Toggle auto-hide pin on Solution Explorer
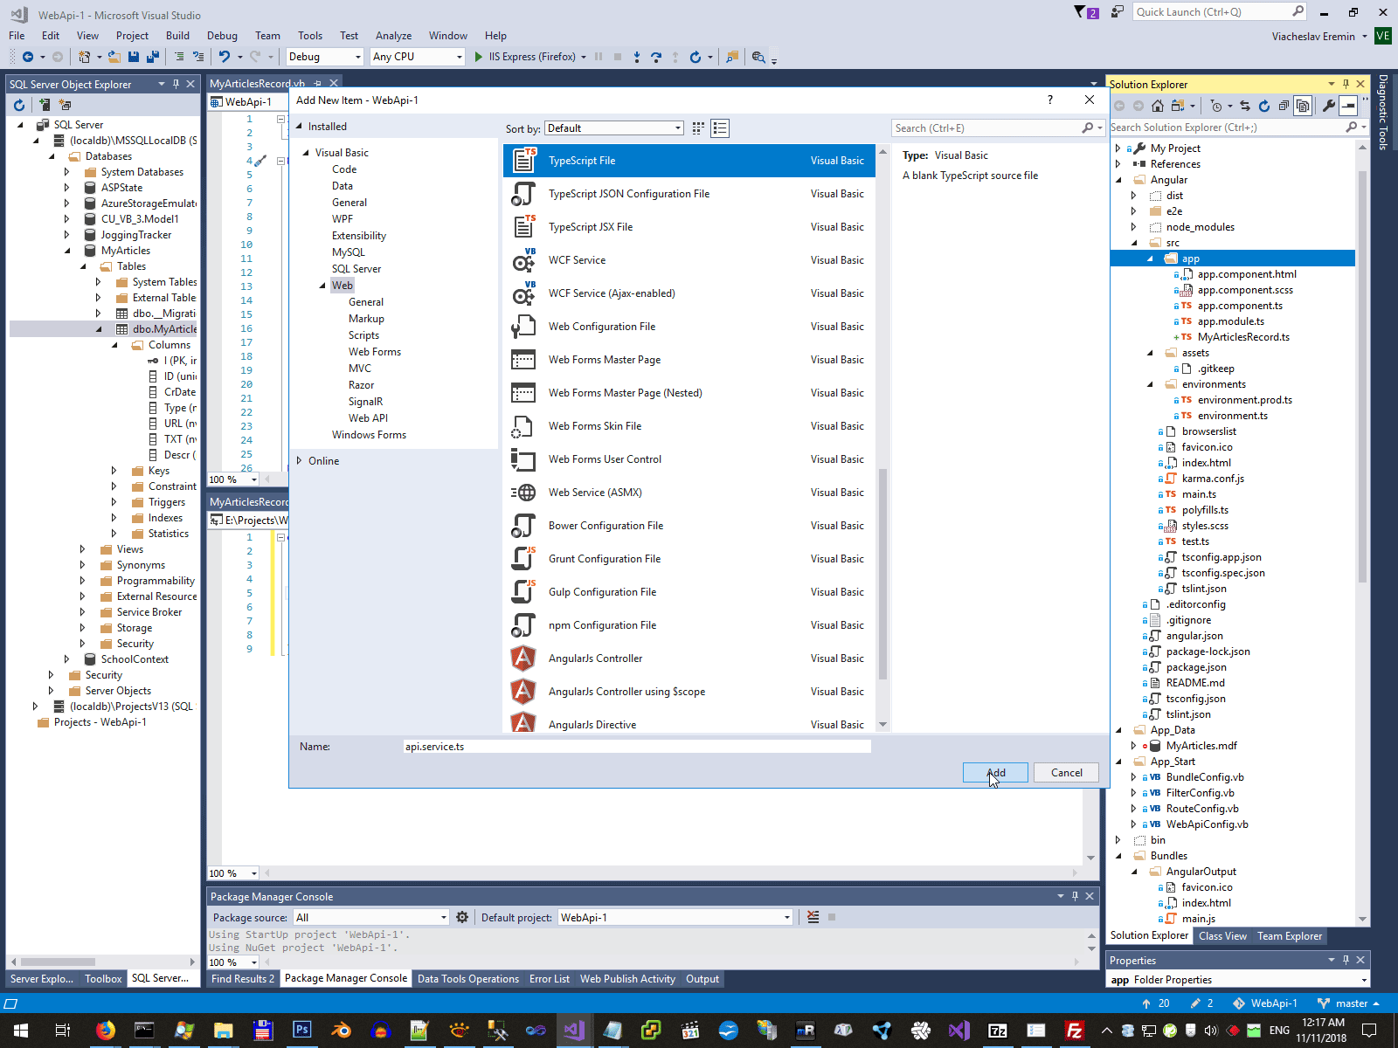Image resolution: width=1398 pixels, height=1048 pixels. [1346, 84]
